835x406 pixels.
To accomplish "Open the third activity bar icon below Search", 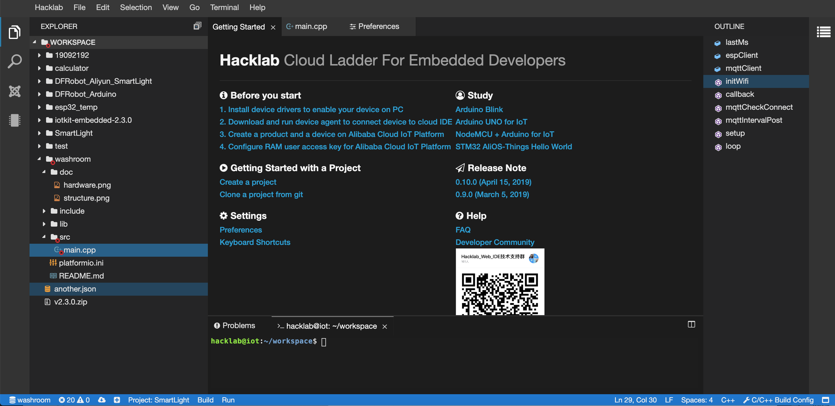I will point(14,91).
